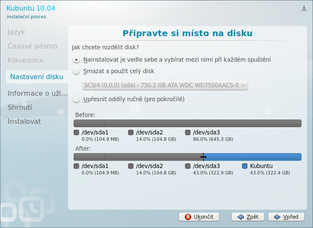Click the blue Kubuntu legend square
The width and height of the screenshot is (313, 228).
pyautogui.click(x=245, y=166)
